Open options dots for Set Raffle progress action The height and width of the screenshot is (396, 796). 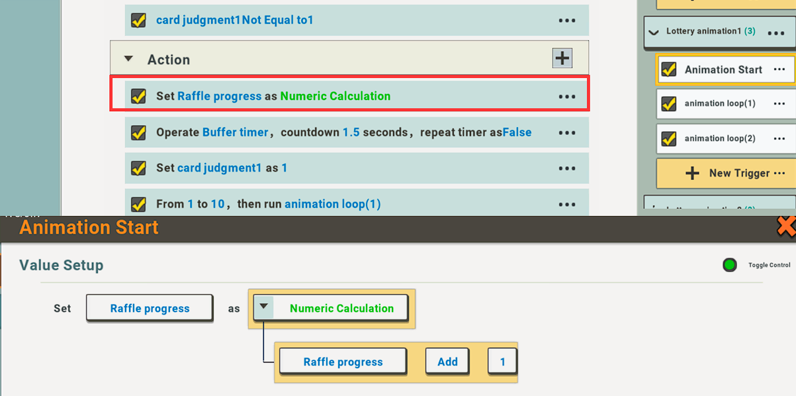click(x=567, y=97)
